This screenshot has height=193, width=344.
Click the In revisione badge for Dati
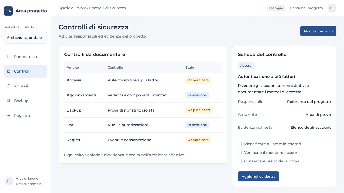pyautogui.click(x=197, y=125)
